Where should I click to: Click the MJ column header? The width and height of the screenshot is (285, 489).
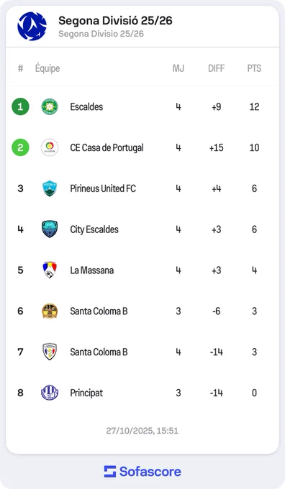[178, 68]
